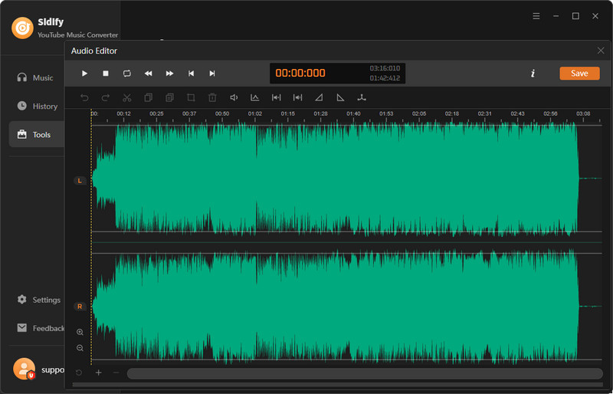Apply fade in effect

[x=319, y=97]
